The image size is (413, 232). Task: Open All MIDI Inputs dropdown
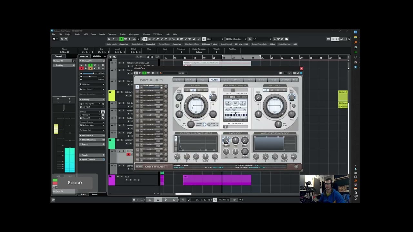point(90,104)
